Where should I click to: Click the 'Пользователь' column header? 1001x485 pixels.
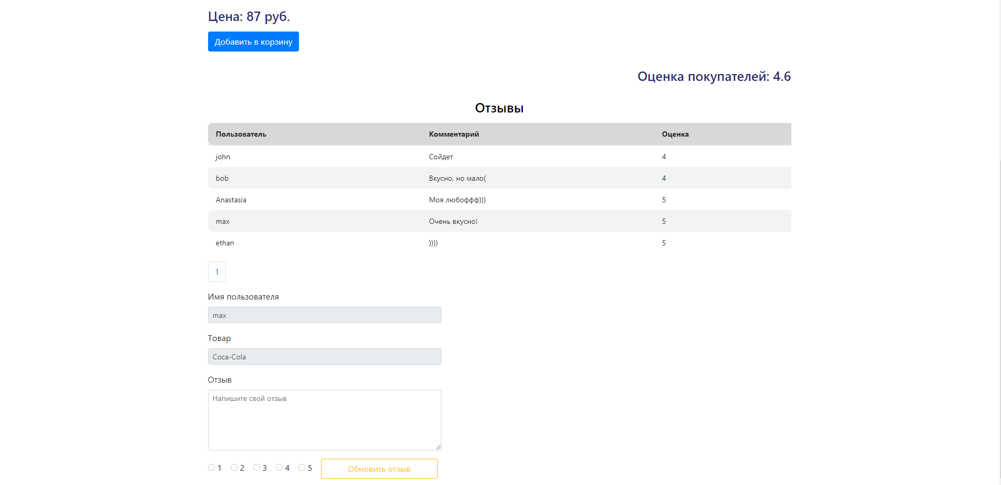pos(241,134)
